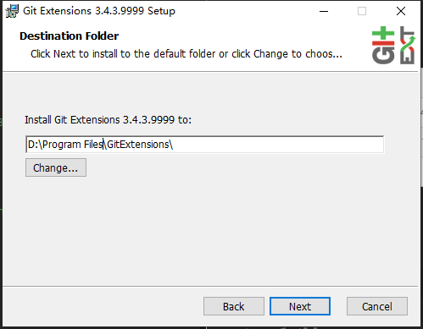The image size is (423, 329).
Task: Continue the installation with Next
Action: point(300,306)
